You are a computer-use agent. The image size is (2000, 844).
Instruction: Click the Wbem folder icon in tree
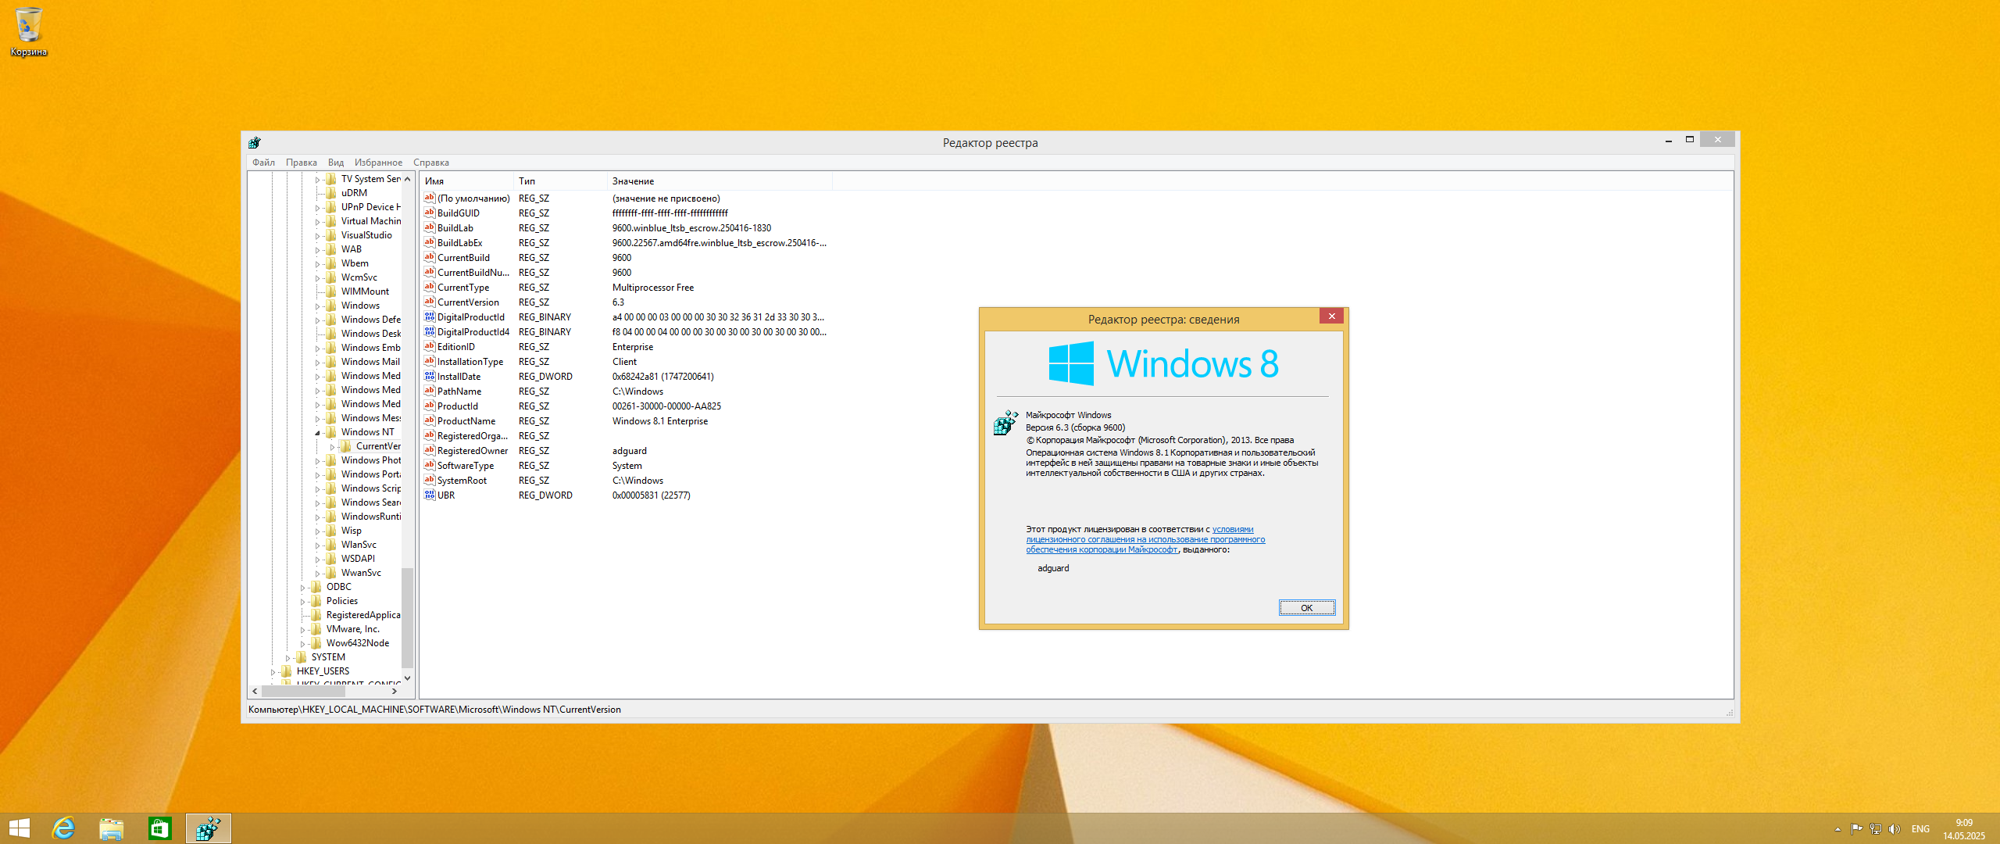pos(331,263)
